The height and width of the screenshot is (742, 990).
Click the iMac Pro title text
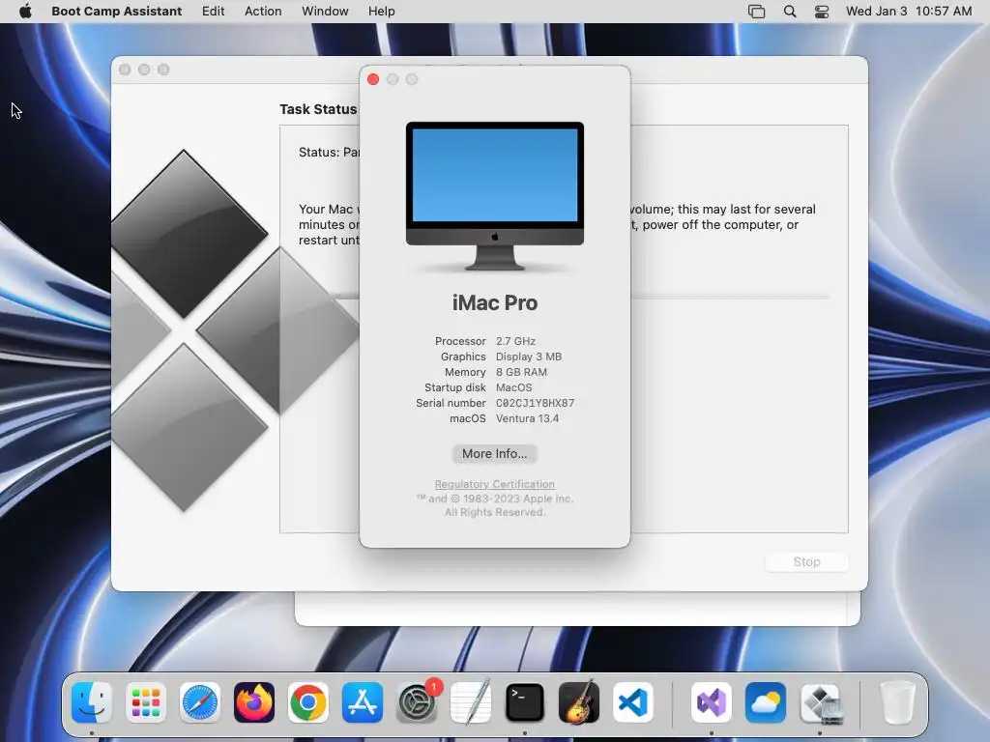coord(494,302)
